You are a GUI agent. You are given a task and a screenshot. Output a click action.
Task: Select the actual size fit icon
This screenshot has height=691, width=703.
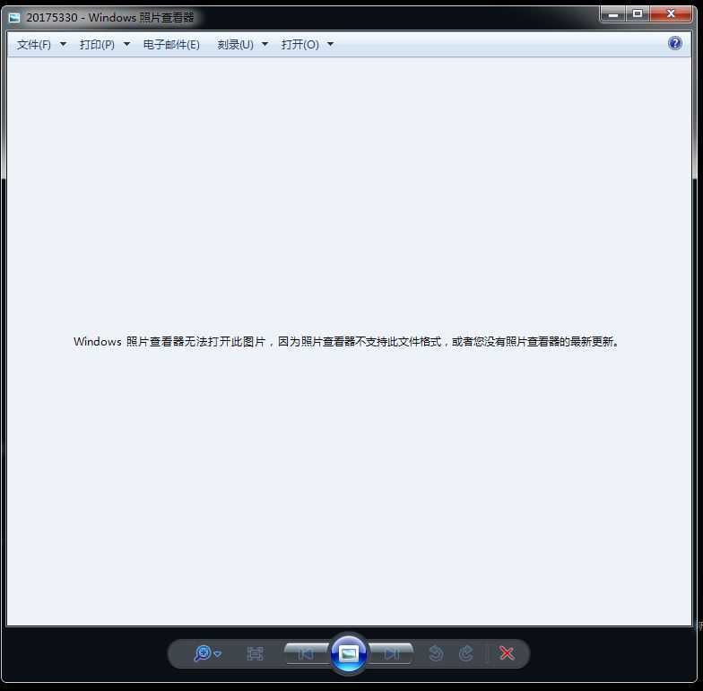tap(255, 653)
